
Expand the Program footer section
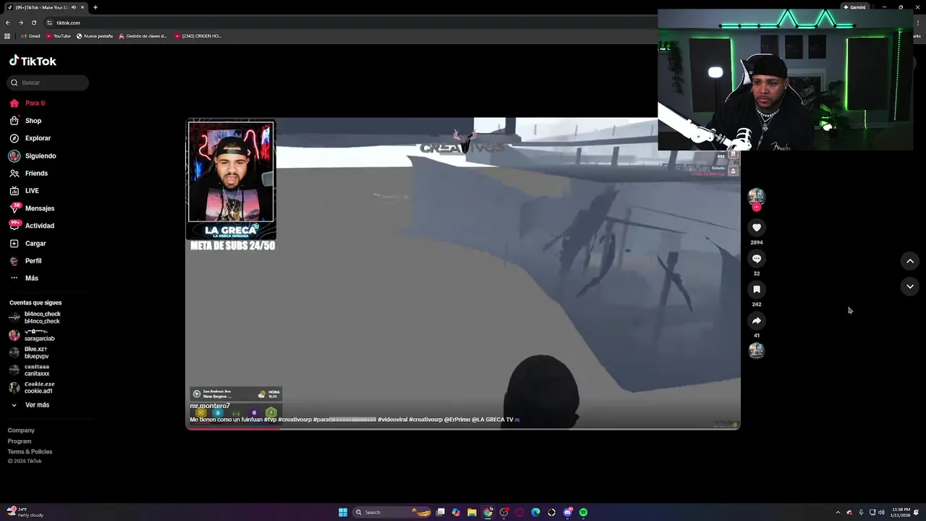20,441
